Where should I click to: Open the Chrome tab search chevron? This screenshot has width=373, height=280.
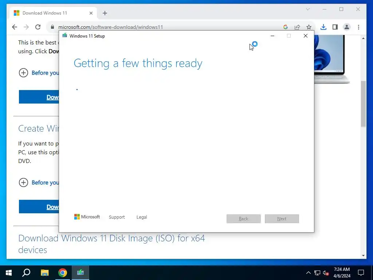308,9
